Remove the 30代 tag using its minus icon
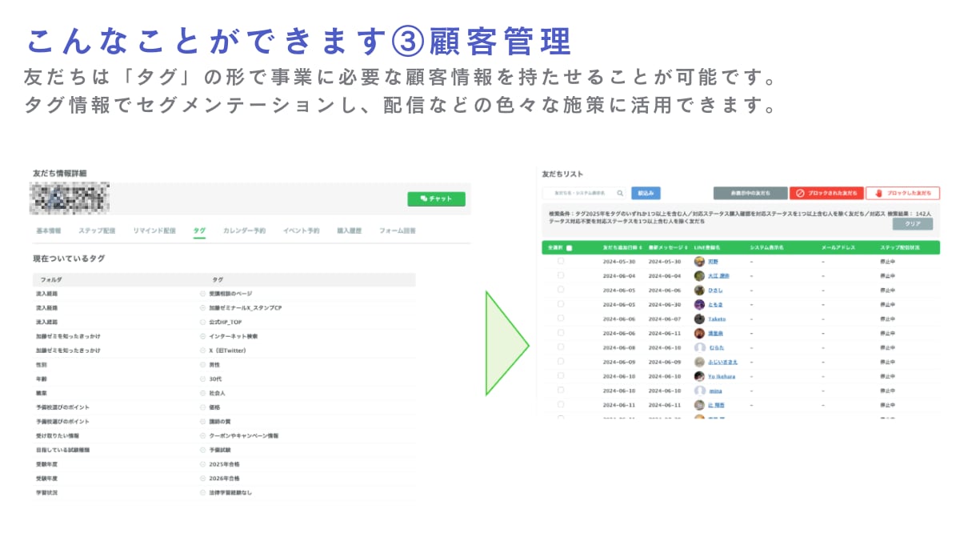The height and width of the screenshot is (549, 976). (x=202, y=379)
